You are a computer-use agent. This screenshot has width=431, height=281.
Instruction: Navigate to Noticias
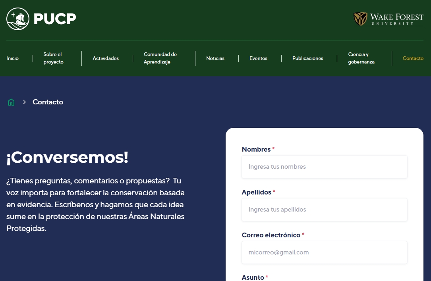point(215,58)
